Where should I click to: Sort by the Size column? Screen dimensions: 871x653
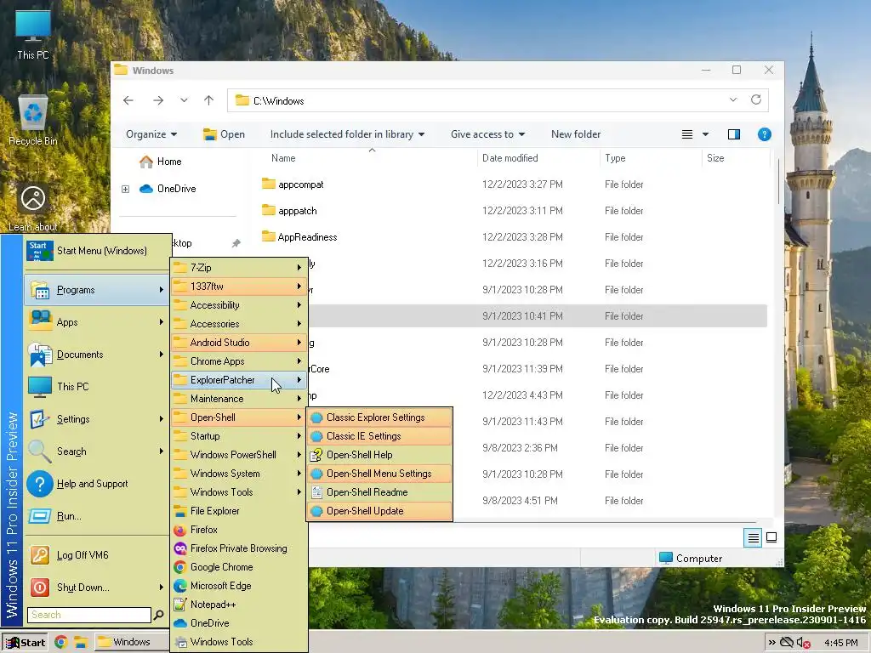point(715,158)
